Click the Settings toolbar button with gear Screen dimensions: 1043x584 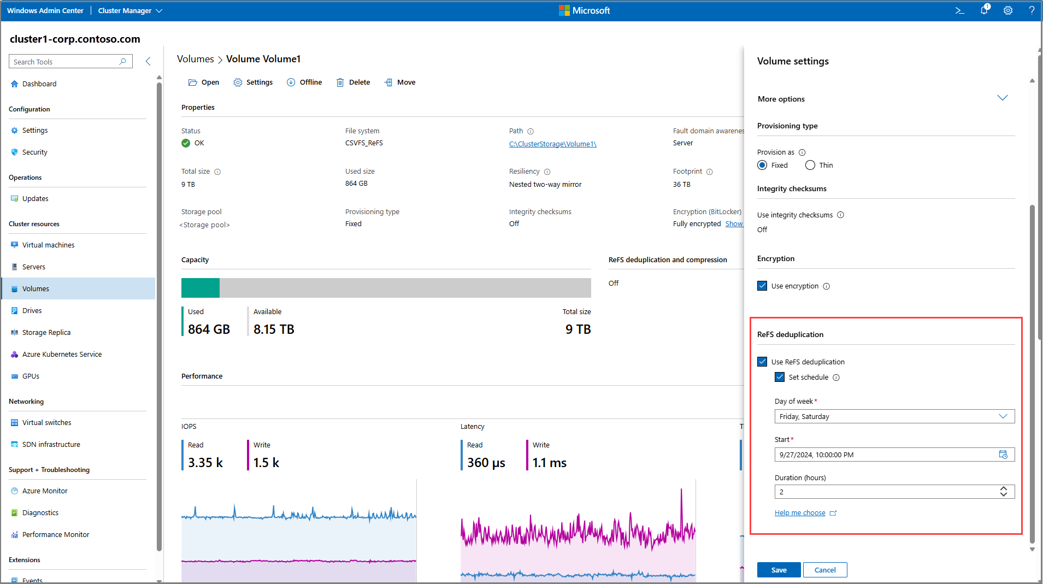(253, 82)
